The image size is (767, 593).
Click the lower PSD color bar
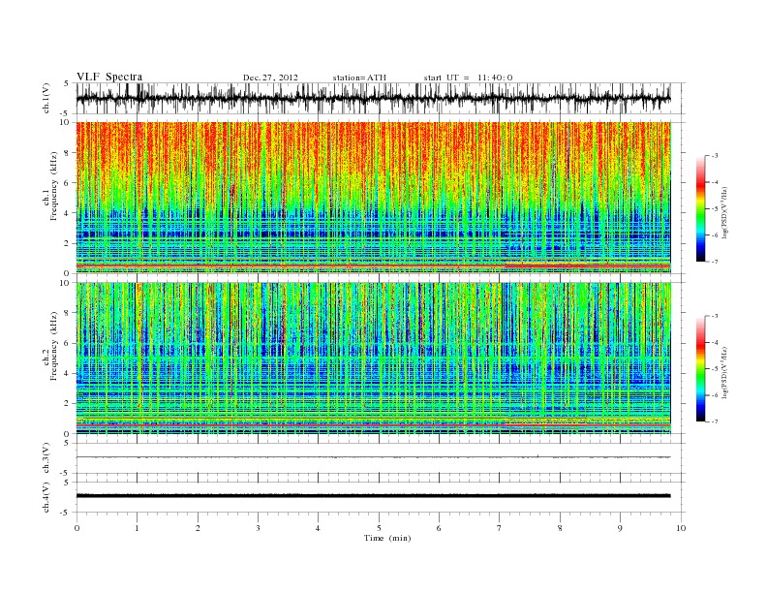point(700,368)
